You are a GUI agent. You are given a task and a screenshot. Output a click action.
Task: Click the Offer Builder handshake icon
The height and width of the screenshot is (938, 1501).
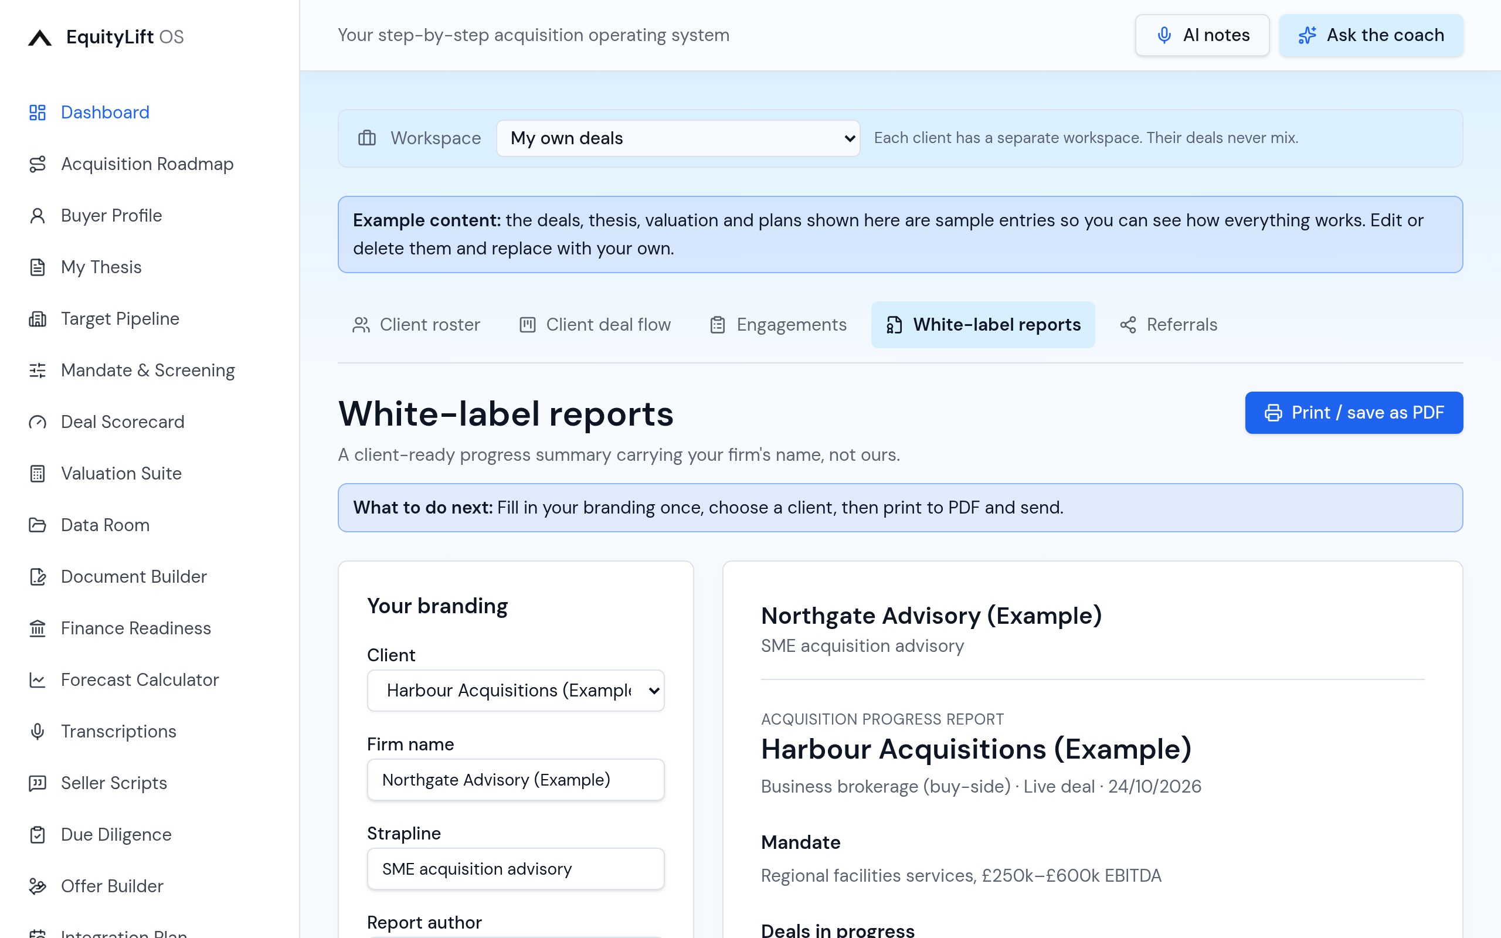coord(38,886)
